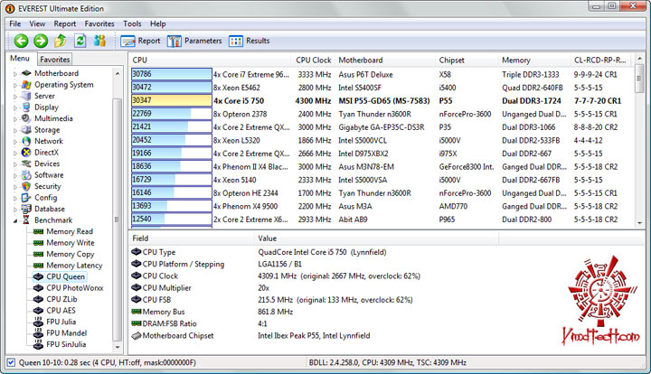The image size is (651, 374).
Task: Sort by the CPU Clock column header
Action: [x=313, y=61]
